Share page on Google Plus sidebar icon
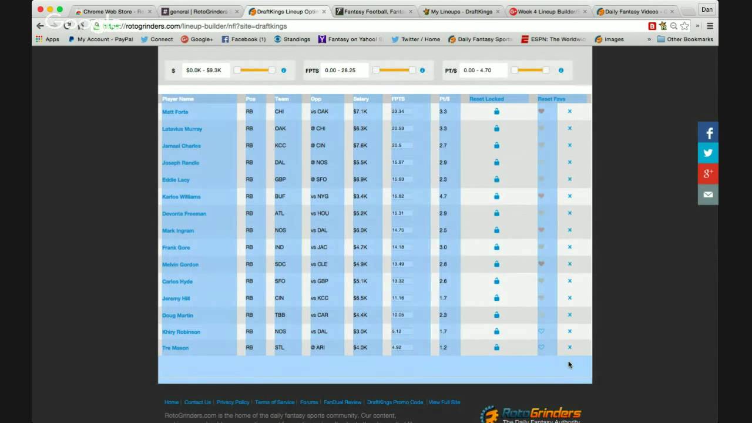 pos(708,173)
